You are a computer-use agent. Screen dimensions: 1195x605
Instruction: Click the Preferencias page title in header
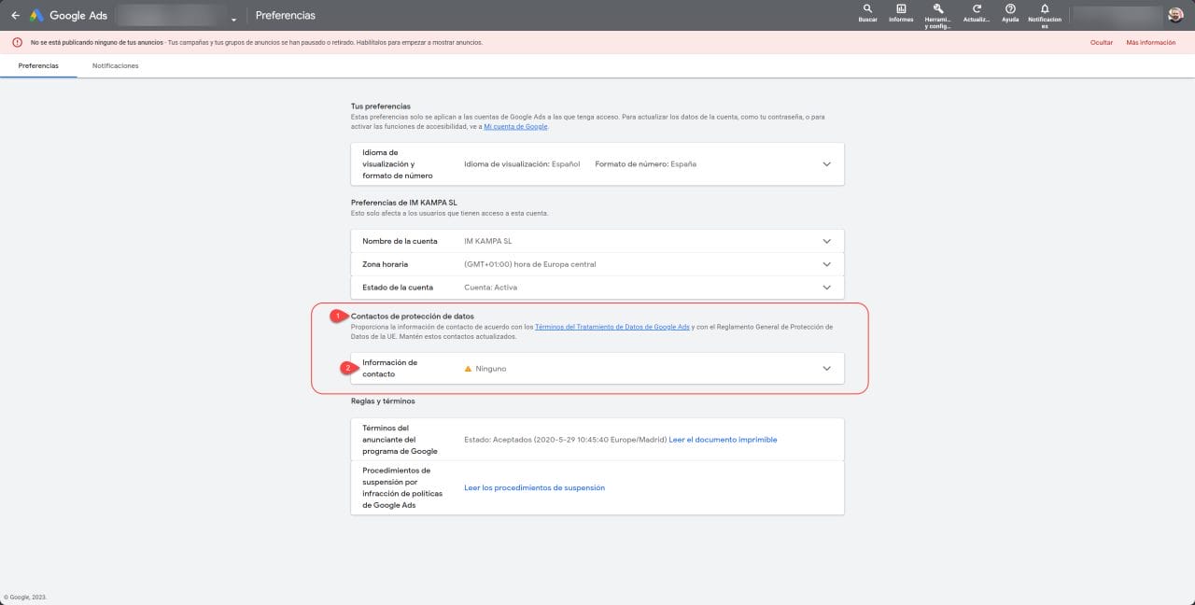286,16
